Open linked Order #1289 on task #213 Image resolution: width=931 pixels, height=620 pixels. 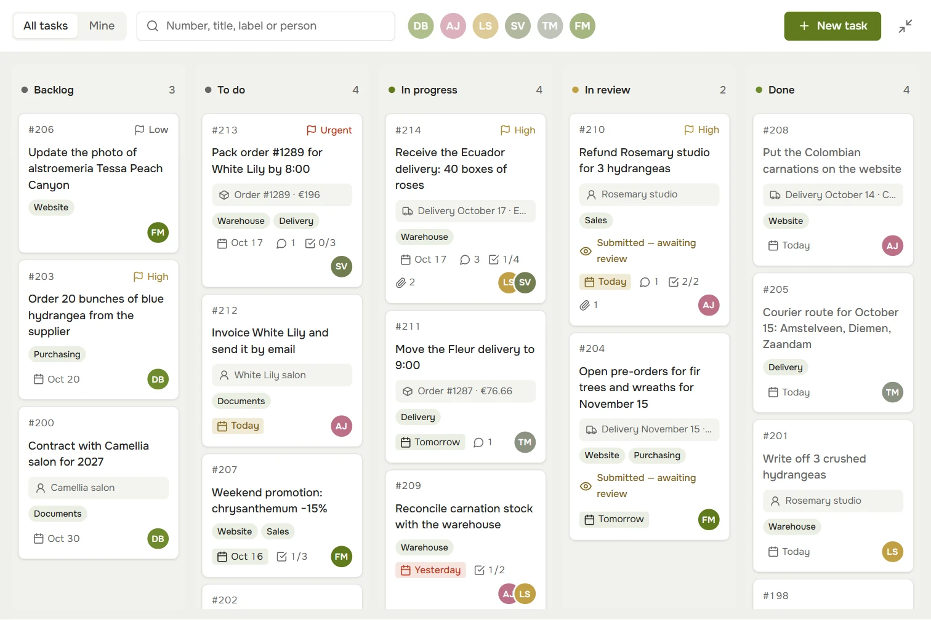coord(282,195)
